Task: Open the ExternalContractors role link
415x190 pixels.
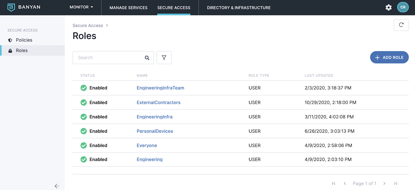Action: click(158, 103)
